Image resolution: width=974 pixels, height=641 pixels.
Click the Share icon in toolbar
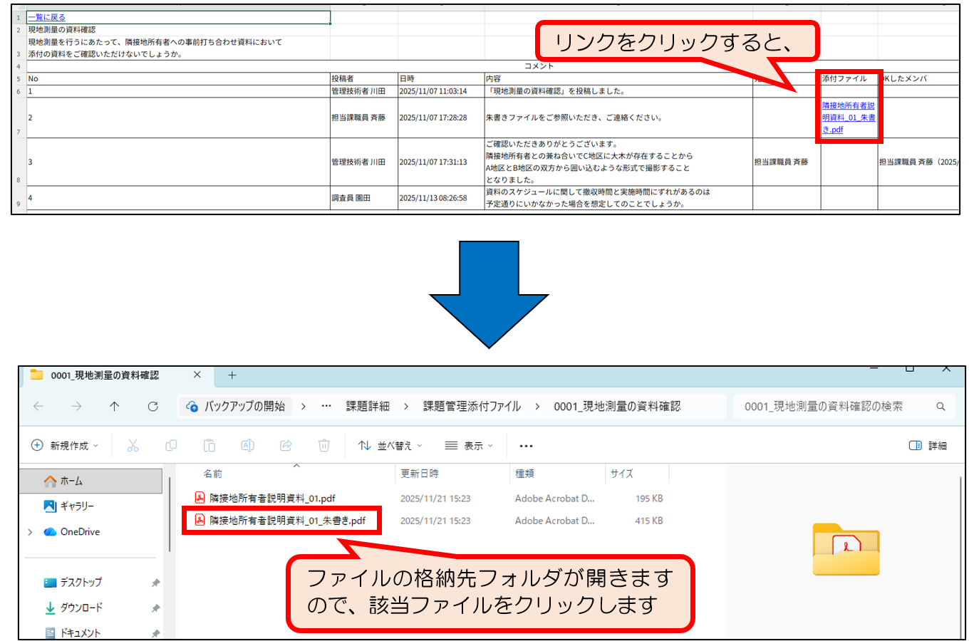[286, 446]
